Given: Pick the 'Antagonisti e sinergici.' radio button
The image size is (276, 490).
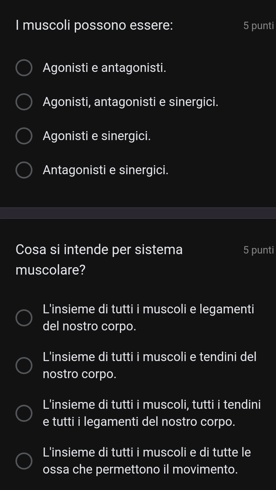Looking at the screenshot, I should pyautogui.click(x=24, y=170).
